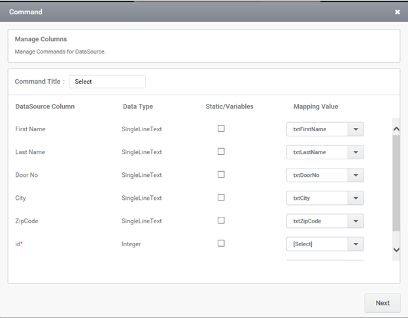
Task: Close the Command dialog
Action: (398, 12)
